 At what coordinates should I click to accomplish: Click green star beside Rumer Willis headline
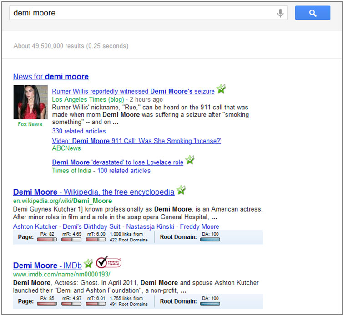(x=221, y=89)
